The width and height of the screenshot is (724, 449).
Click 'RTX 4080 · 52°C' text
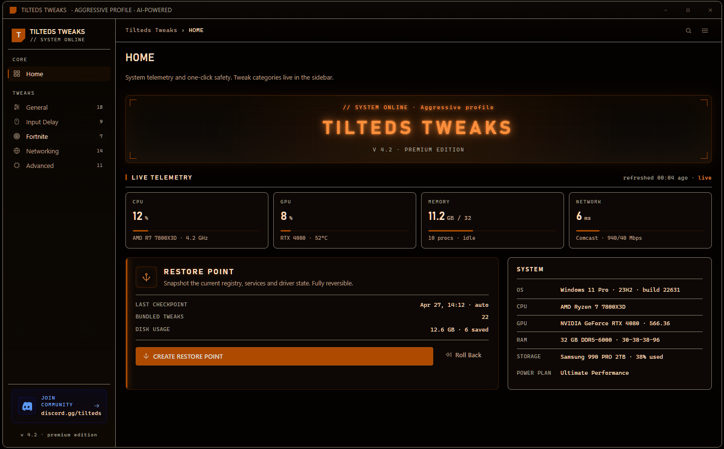pyautogui.click(x=304, y=238)
